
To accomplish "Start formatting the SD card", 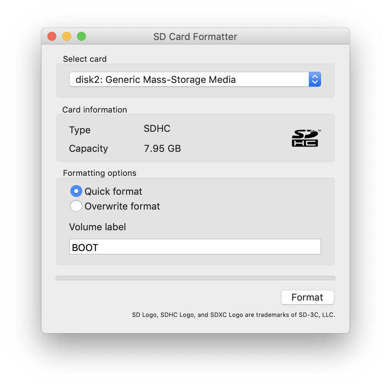I will click(x=307, y=297).
